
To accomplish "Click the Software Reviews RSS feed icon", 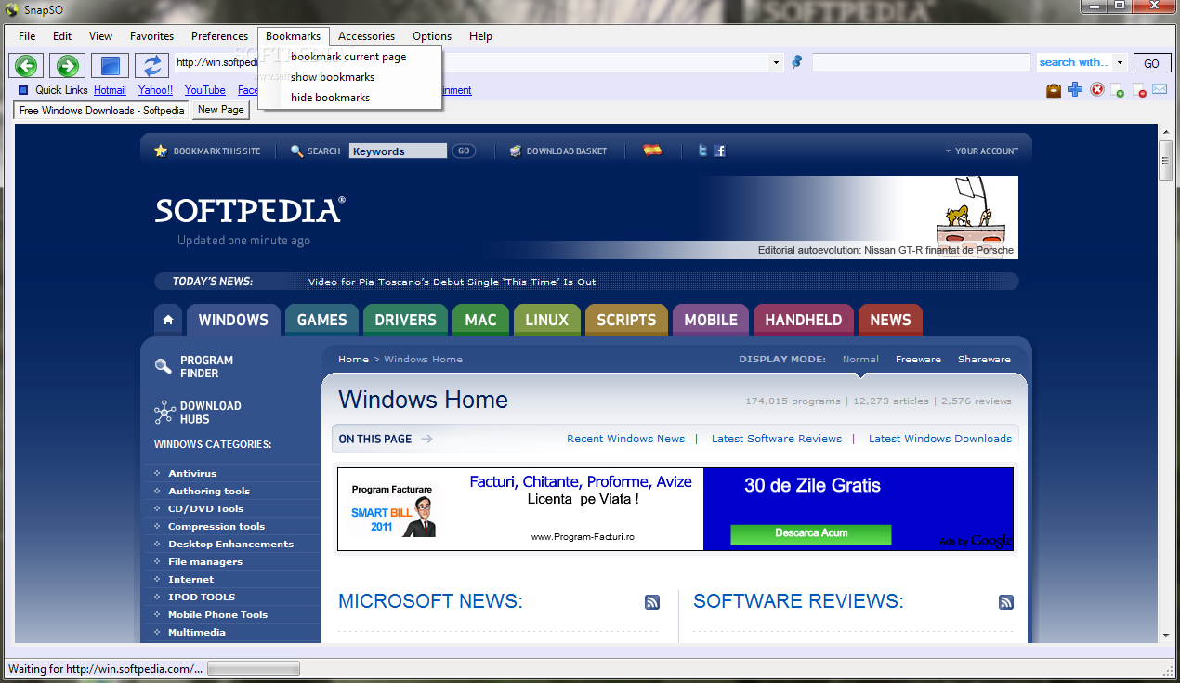I will [x=1006, y=602].
